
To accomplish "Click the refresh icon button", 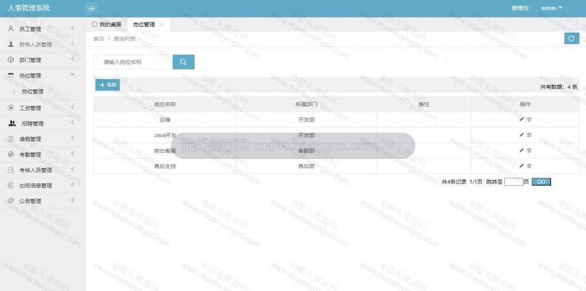I will [572, 38].
